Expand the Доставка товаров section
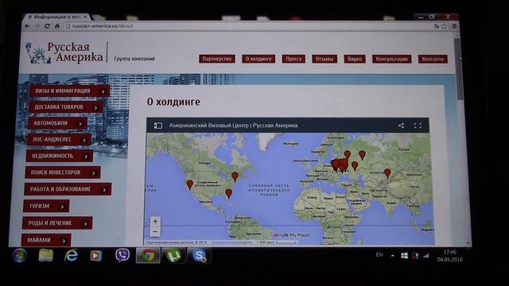The image size is (509, 286). (65, 107)
